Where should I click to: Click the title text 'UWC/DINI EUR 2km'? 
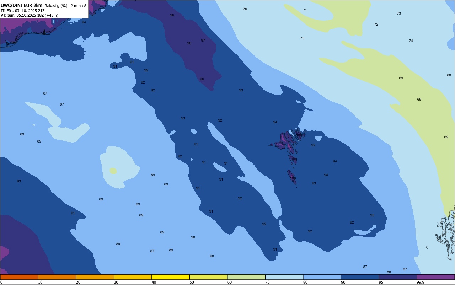click(x=22, y=5)
